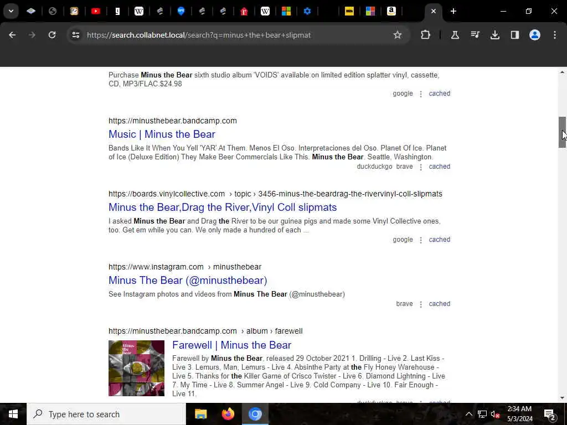The width and height of the screenshot is (567, 425).
Task: Go forward with the forward arrow
Action: (x=32, y=35)
